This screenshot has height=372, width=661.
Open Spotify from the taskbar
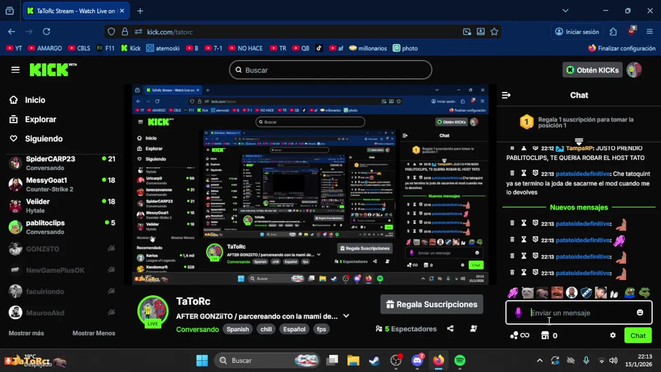(460, 360)
